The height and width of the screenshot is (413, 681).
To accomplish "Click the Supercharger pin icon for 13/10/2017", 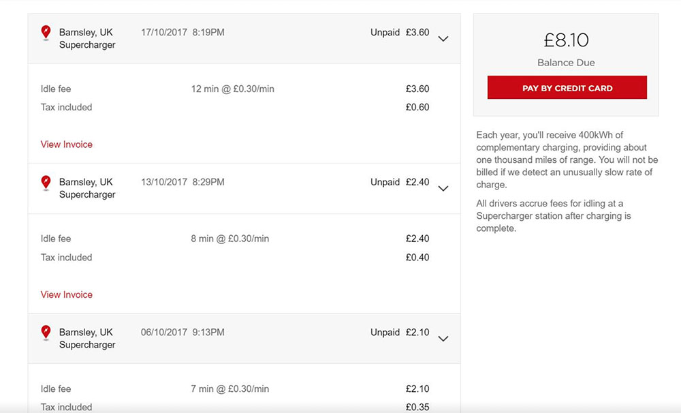I will click(46, 182).
